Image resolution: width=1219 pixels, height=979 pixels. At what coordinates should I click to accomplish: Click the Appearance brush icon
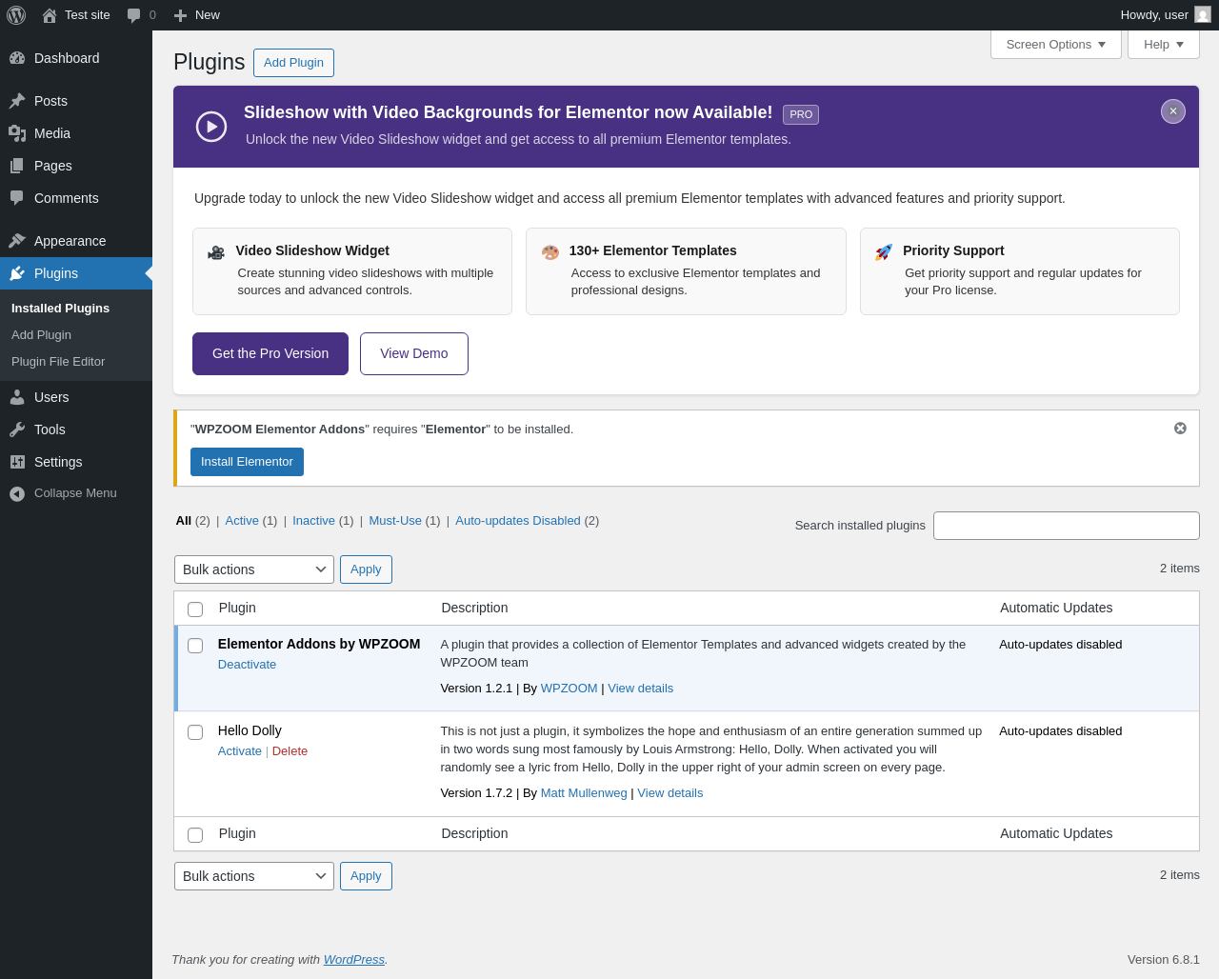point(17,241)
